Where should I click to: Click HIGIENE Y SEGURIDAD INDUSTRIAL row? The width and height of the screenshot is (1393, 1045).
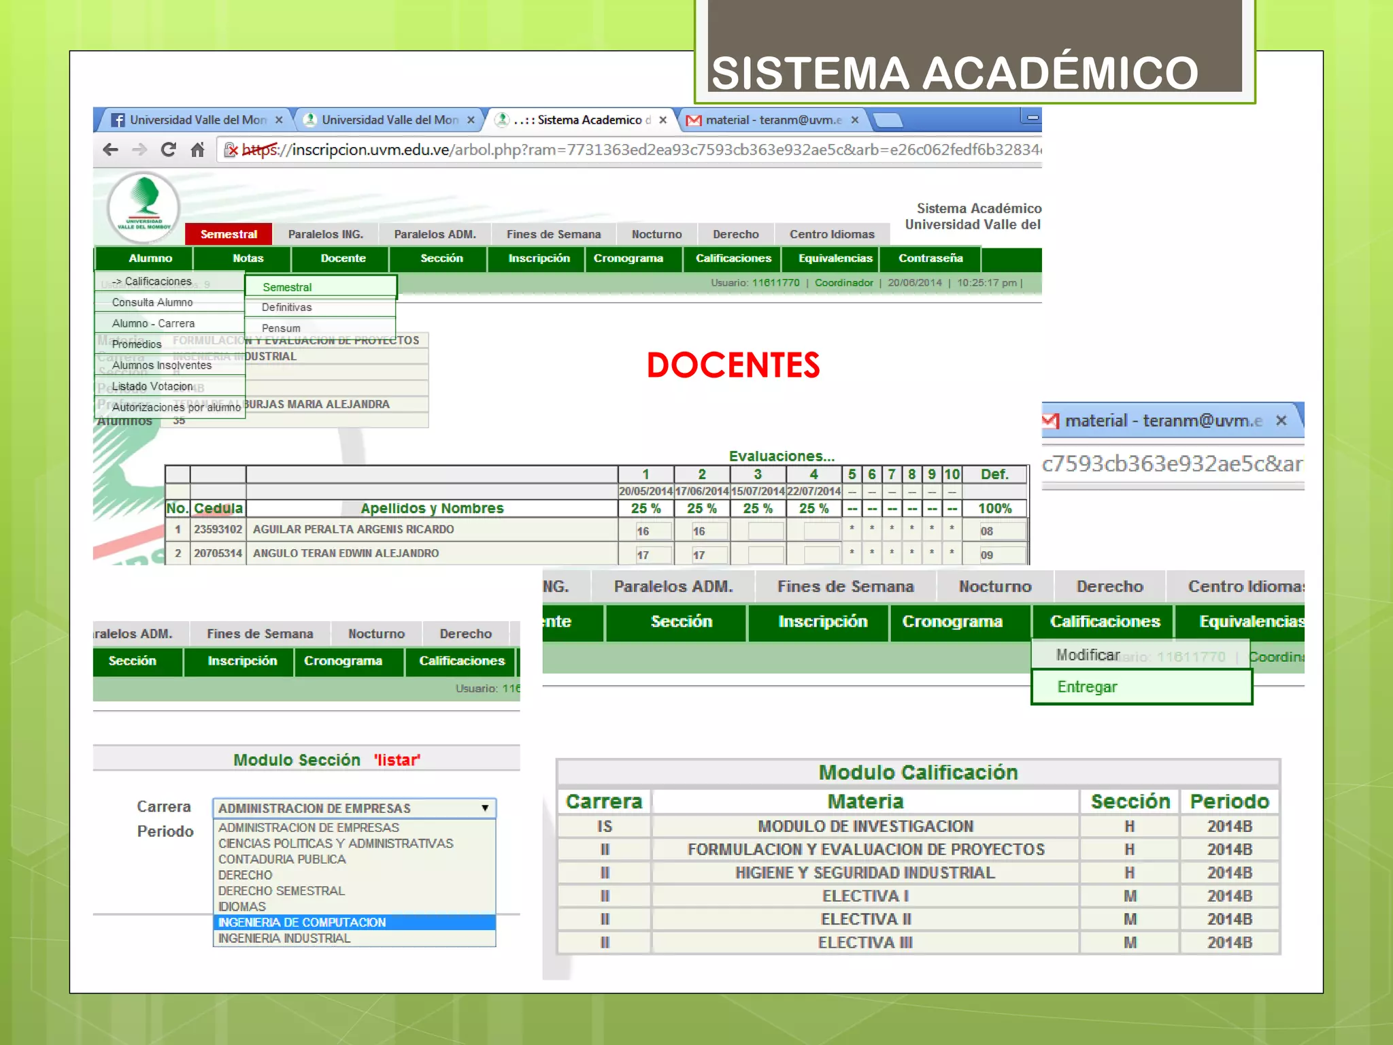click(918, 873)
